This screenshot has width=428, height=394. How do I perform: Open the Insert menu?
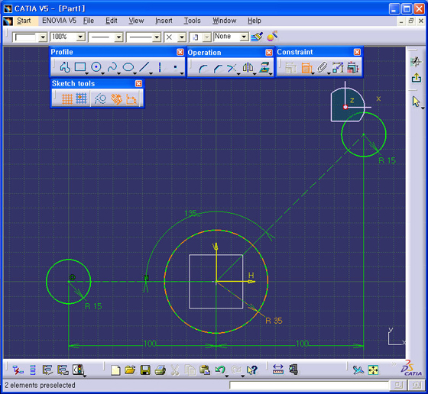coord(164,21)
